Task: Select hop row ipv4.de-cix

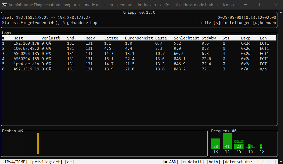Action: [139, 64]
